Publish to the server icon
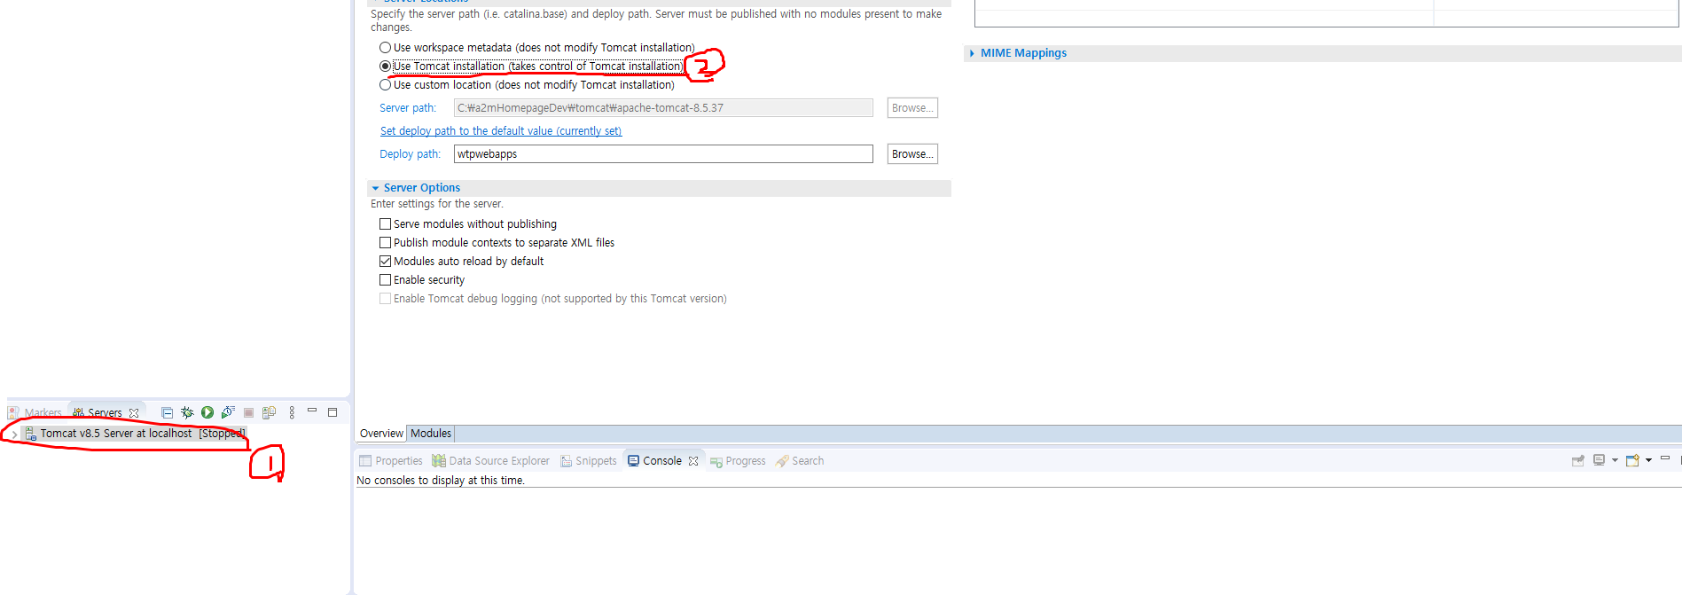The height and width of the screenshot is (595, 1682). coord(269,412)
